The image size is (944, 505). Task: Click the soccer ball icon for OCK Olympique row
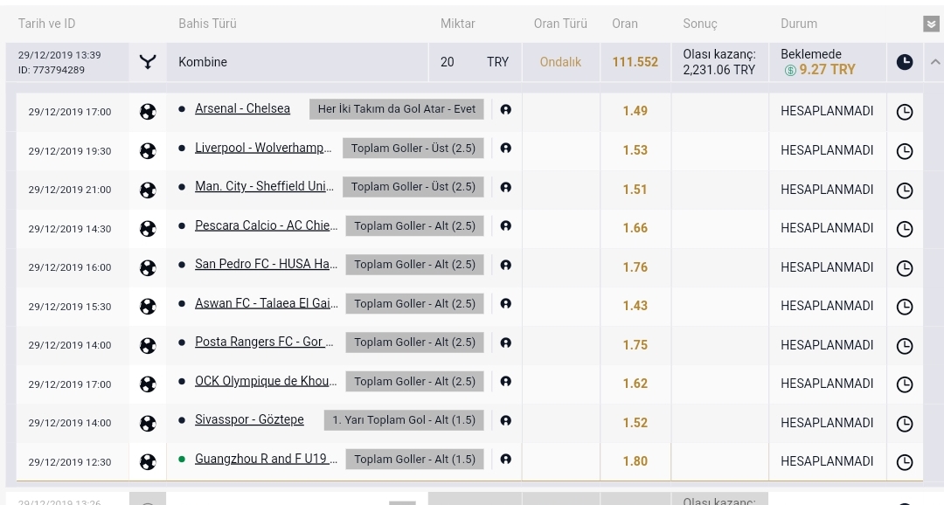click(148, 384)
